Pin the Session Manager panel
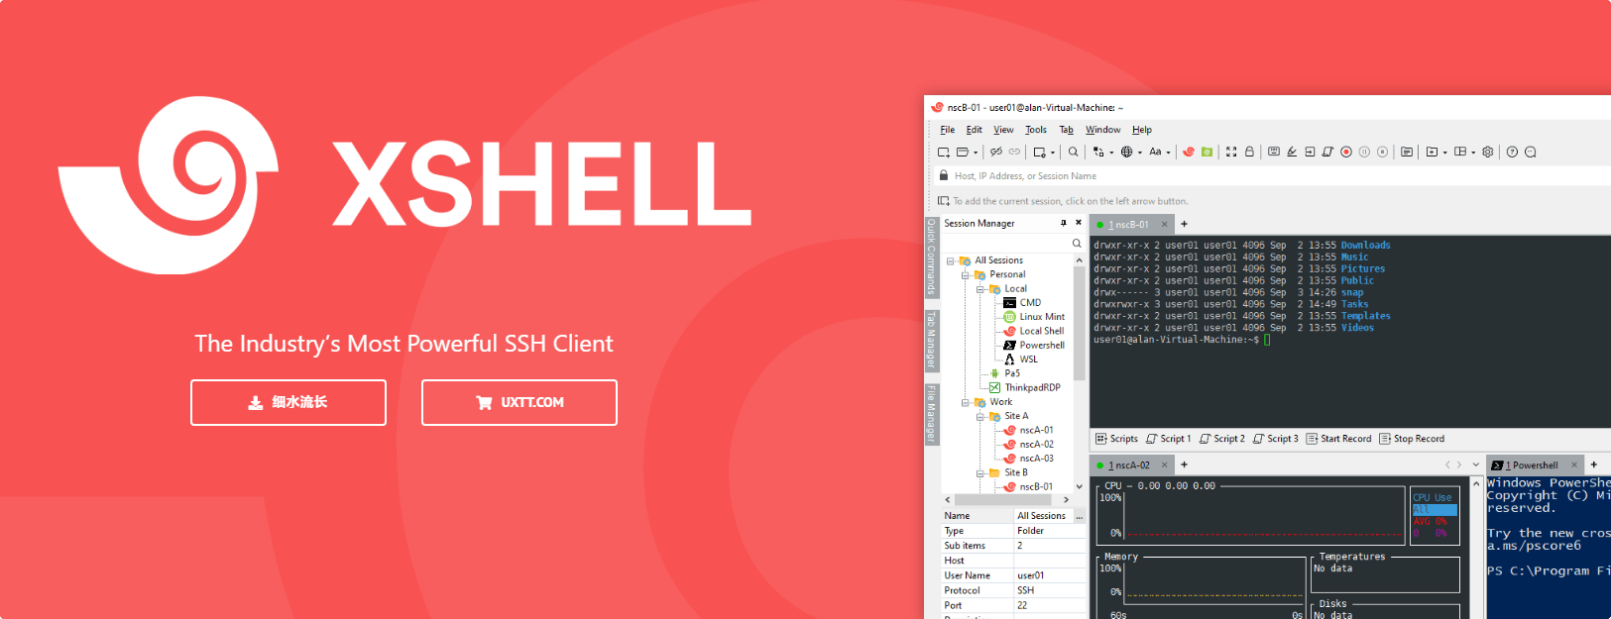This screenshot has height=619, width=1611. point(1064,224)
